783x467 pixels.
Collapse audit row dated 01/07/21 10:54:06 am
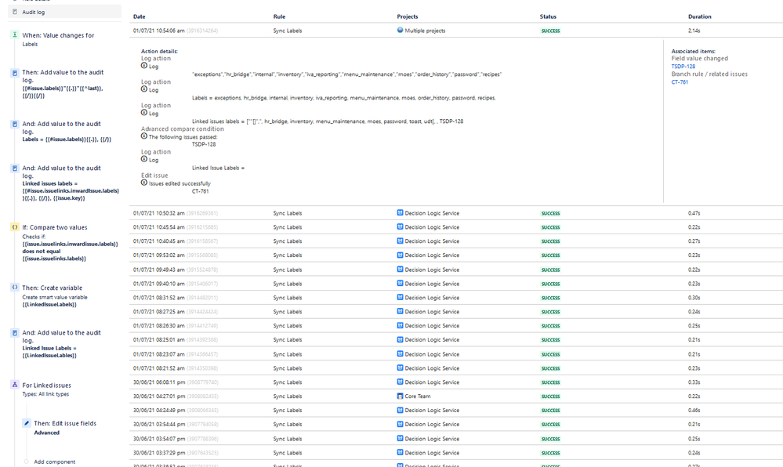[456, 31]
